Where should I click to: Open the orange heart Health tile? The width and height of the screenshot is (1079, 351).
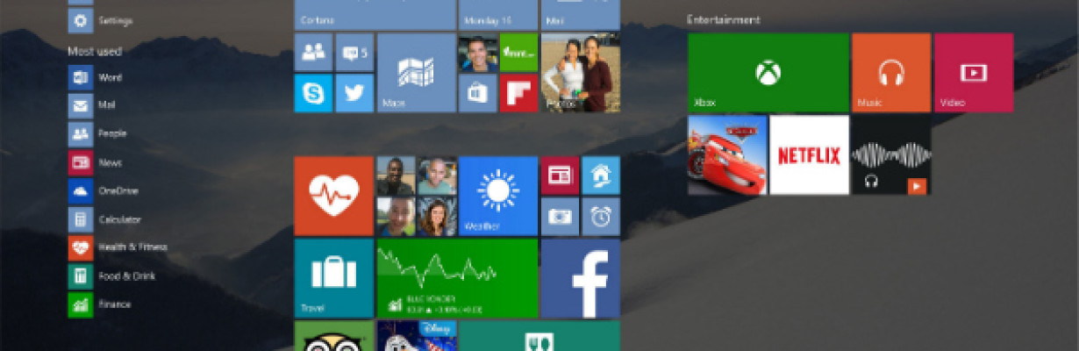[333, 196]
